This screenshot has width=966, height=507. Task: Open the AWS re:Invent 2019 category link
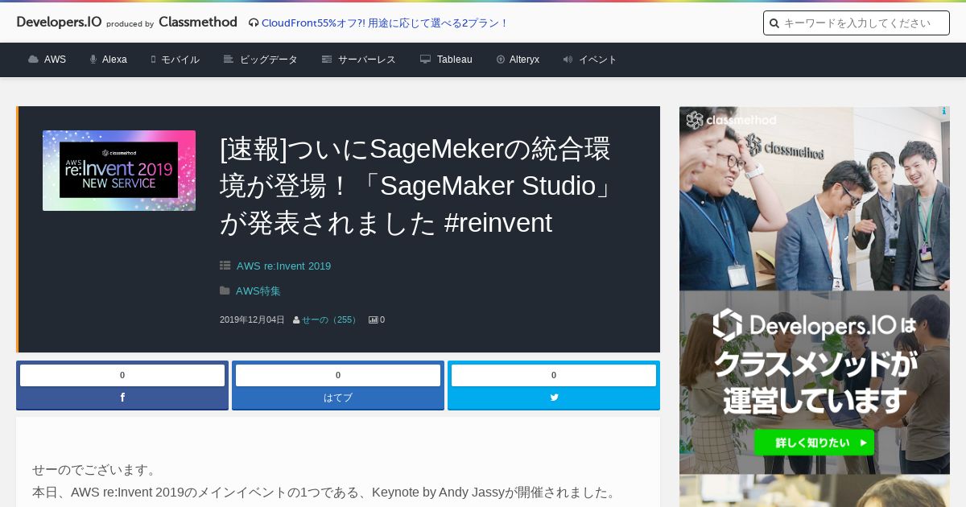pos(283,266)
